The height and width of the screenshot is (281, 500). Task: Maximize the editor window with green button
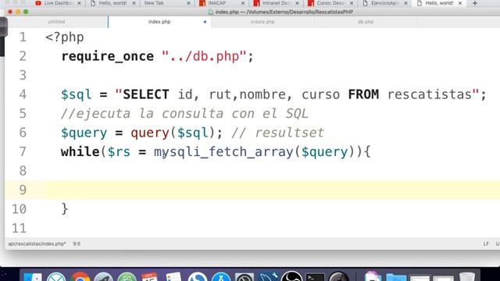tap(26, 12)
